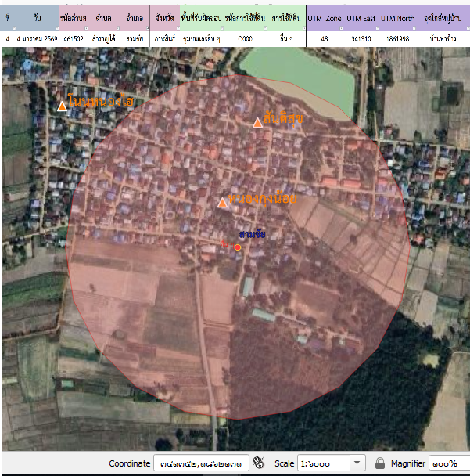Viewport: 470px width, 476px height.
Task: Click the Scale value field showing 1:6000
Action: pos(323,463)
